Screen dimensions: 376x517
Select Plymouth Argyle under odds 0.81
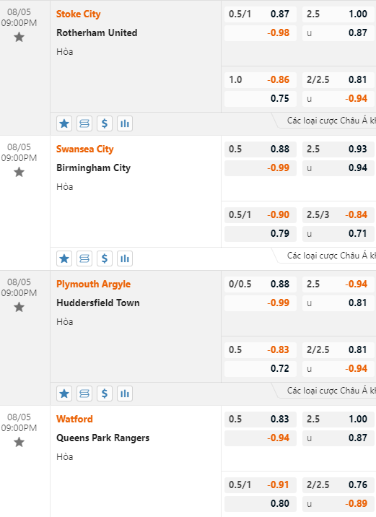(x=338, y=303)
